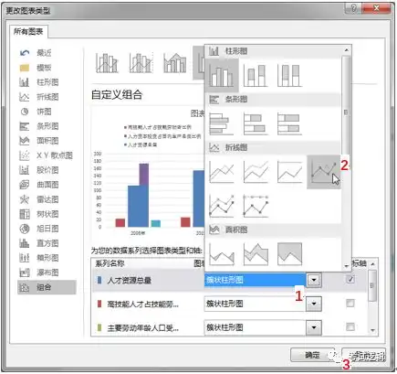Select 条形图 in left chart list
Viewport: 397px width, 374px height.
click(x=47, y=126)
